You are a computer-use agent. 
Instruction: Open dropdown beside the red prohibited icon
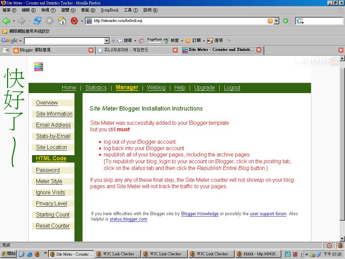(82, 21)
